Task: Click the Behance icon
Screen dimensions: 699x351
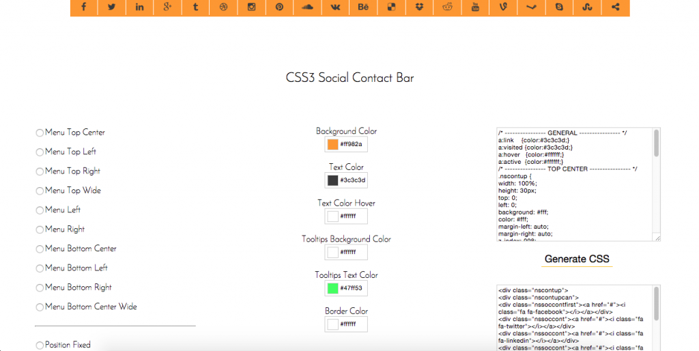Action: tap(363, 7)
